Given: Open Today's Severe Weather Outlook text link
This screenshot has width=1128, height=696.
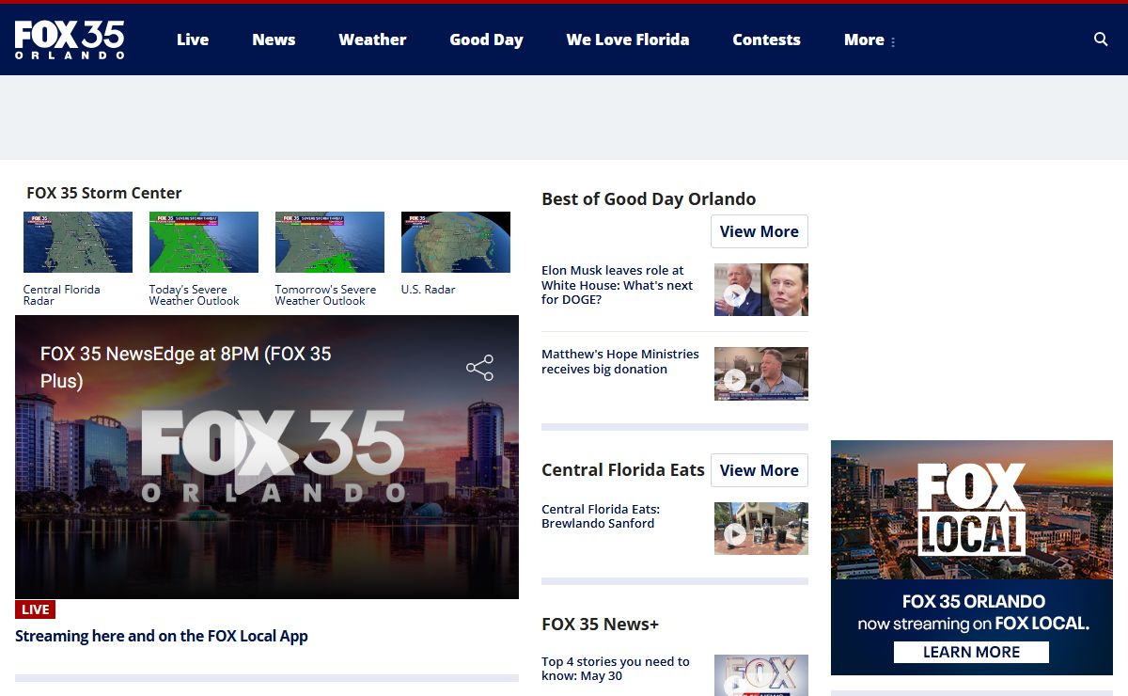Looking at the screenshot, I should coord(195,295).
